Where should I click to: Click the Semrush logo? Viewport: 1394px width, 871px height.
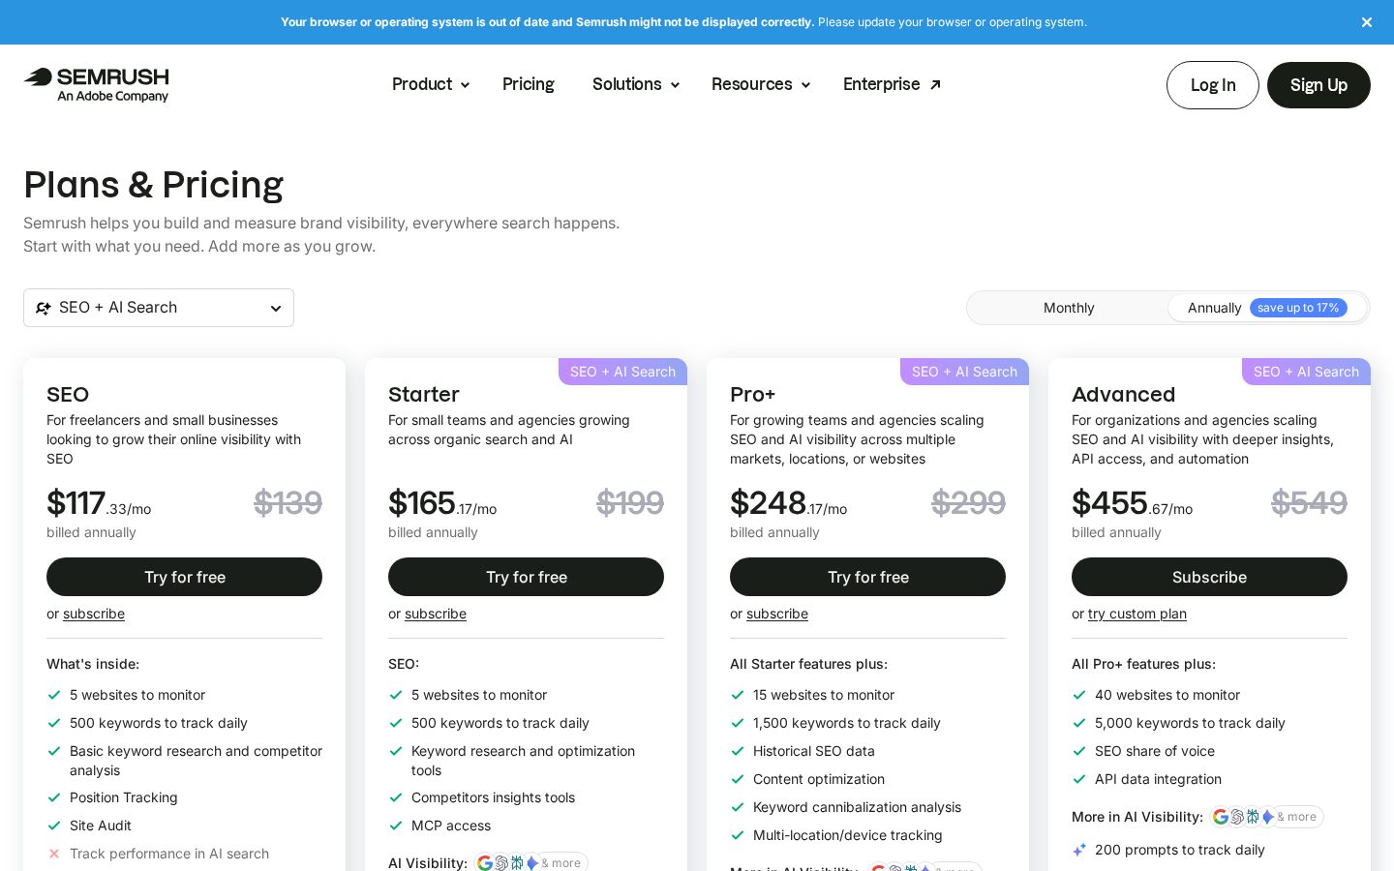click(96, 84)
